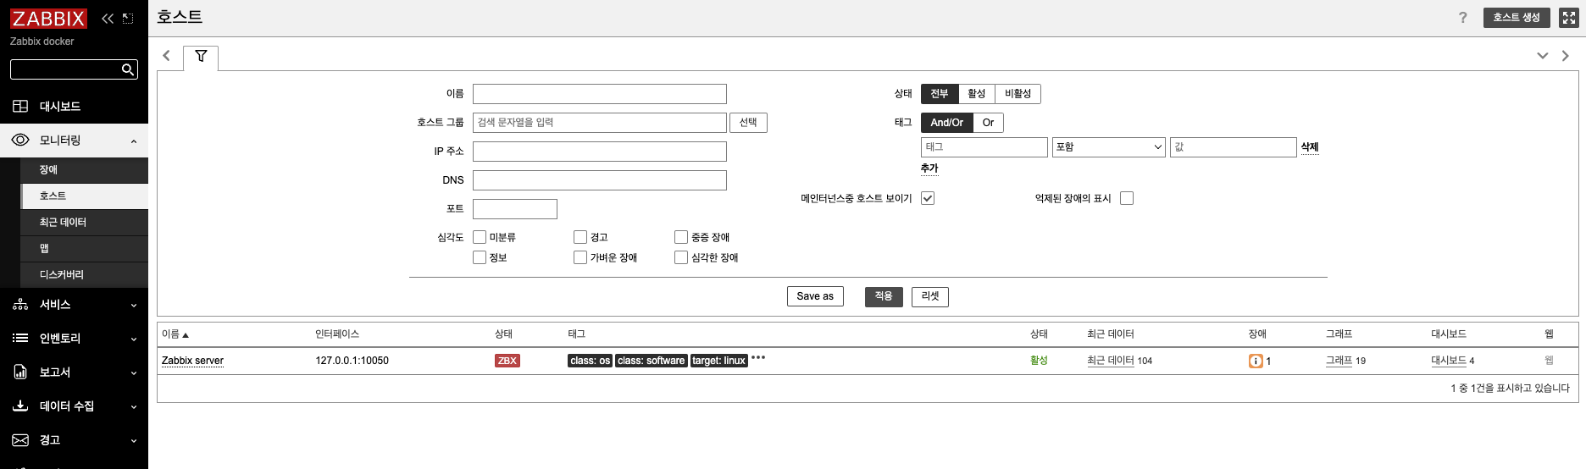Select And/Or tag evaluation

(947, 123)
